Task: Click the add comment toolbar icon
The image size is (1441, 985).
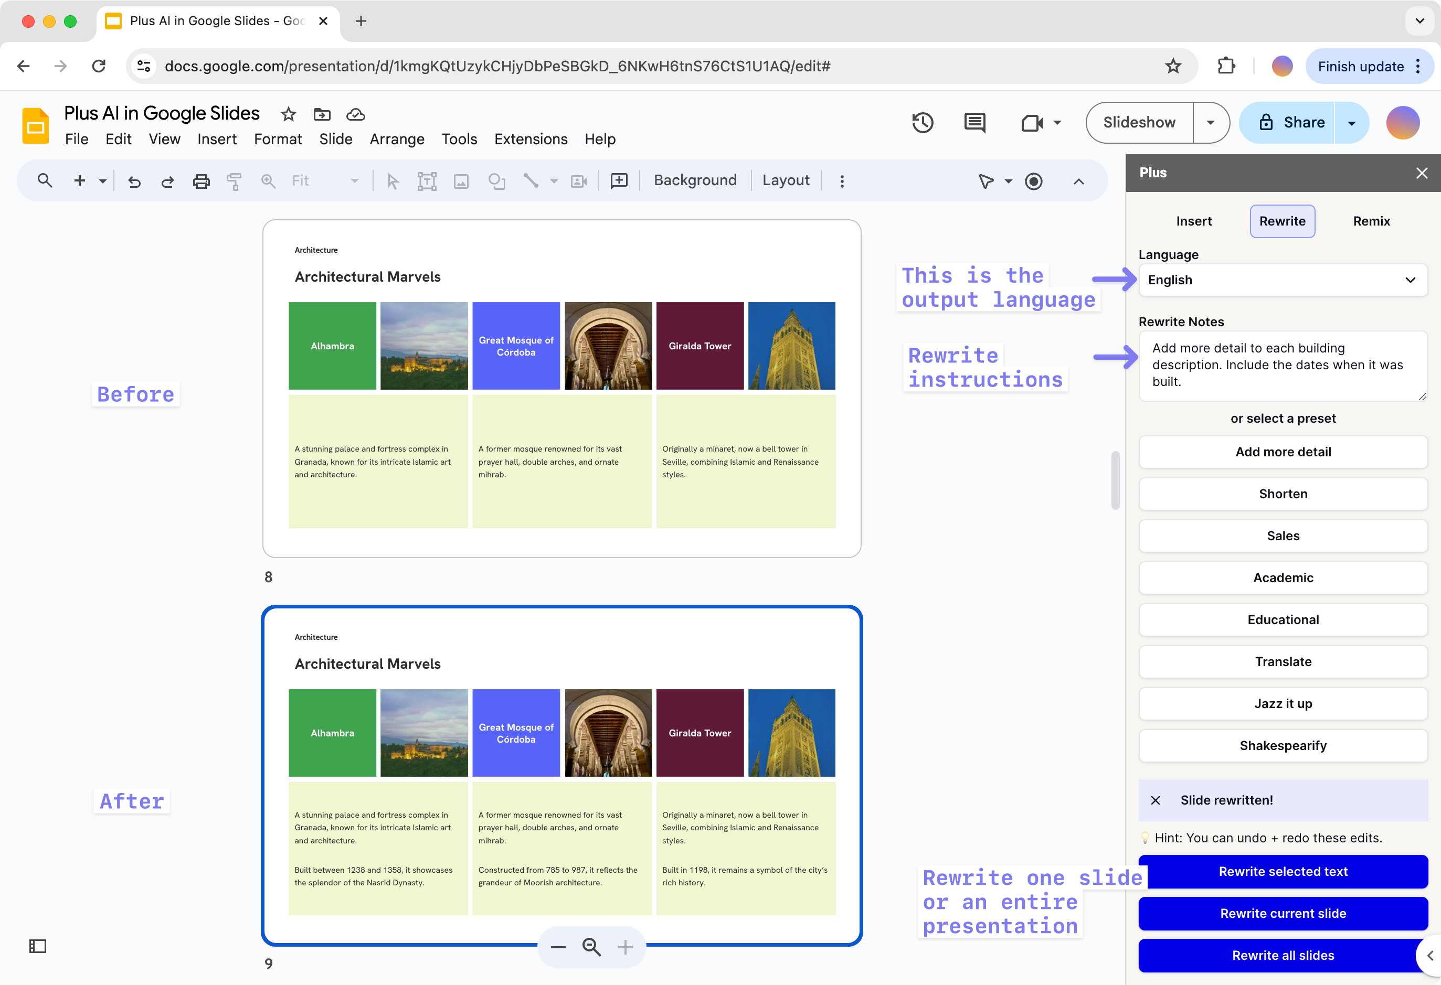Action: click(x=619, y=181)
